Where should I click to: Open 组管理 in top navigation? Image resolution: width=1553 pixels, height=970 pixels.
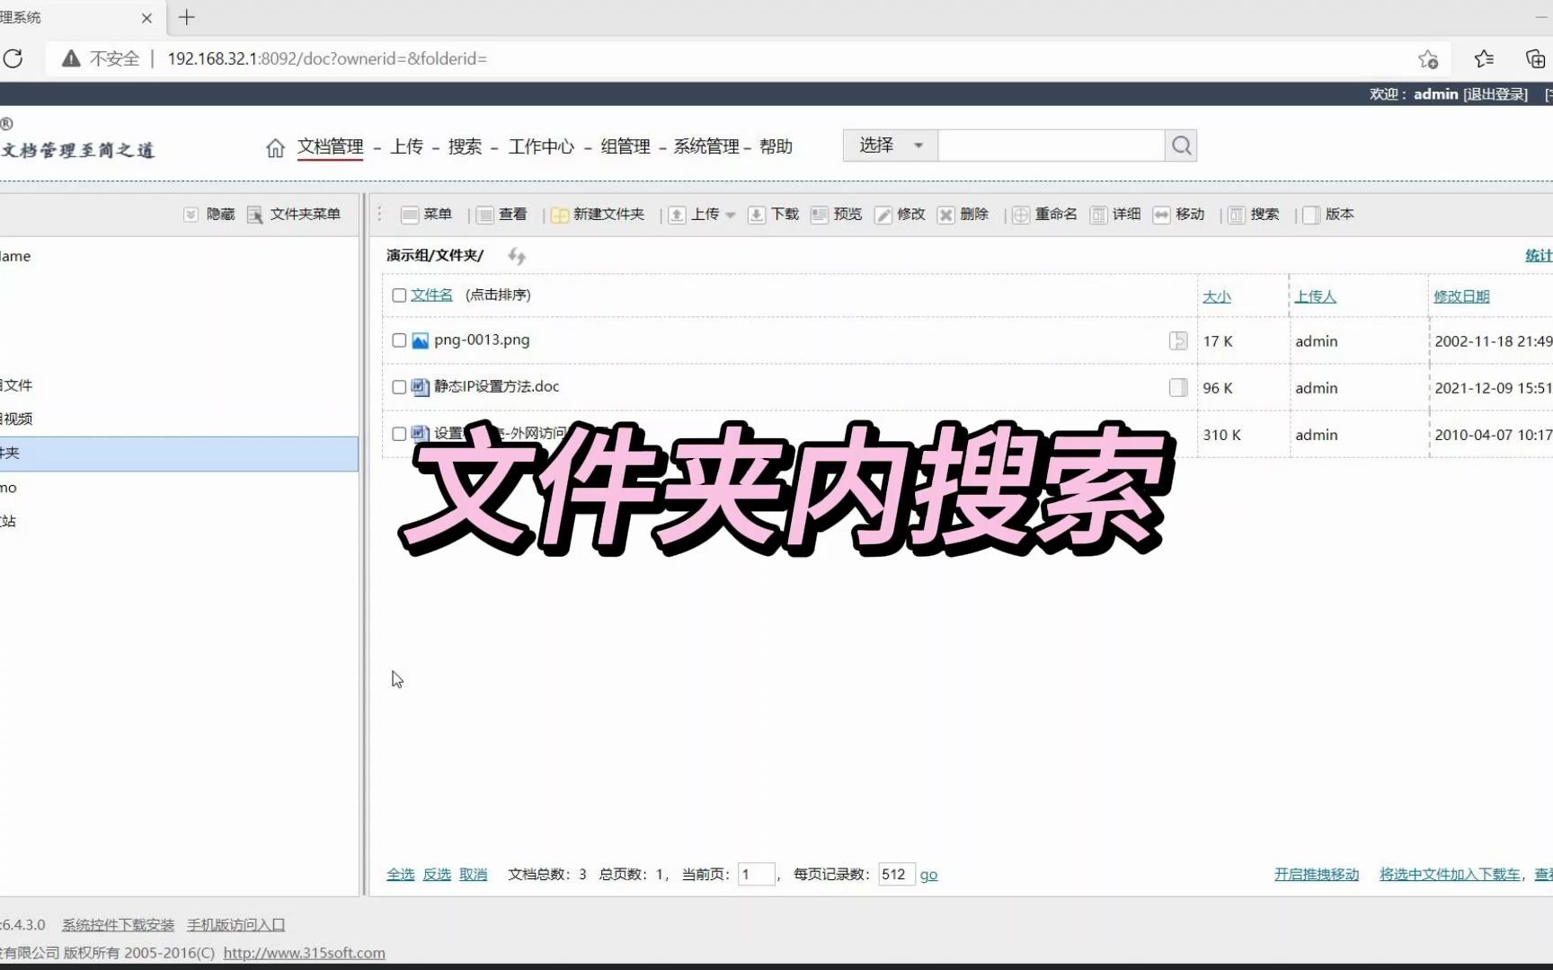[x=626, y=146]
